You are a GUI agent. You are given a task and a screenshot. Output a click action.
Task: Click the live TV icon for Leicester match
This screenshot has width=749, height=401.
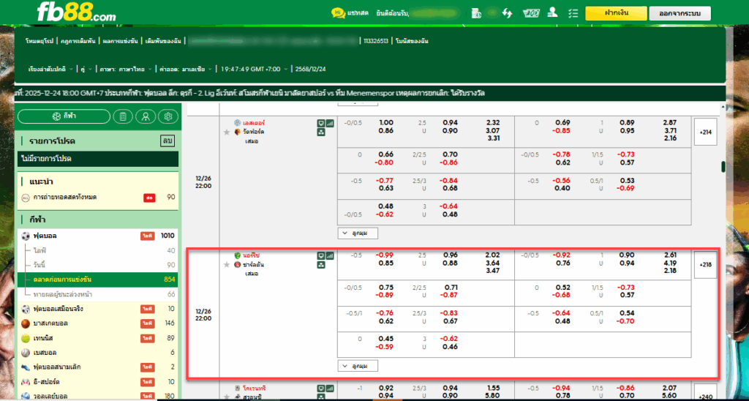point(321,123)
